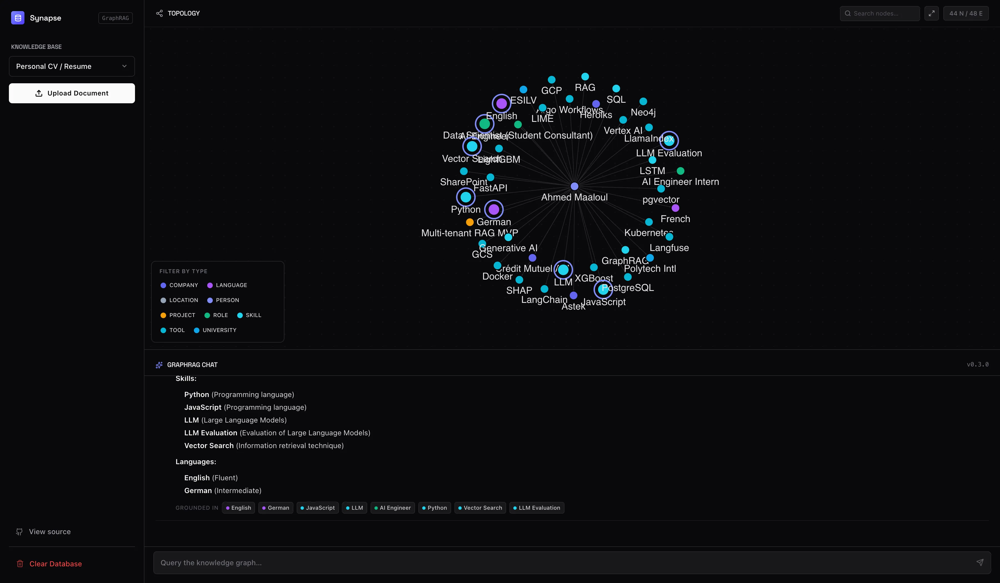Image resolution: width=1000 pixels, height=583 pixels.
Task: Toggle the LOCATION type filter
Action: pos(179,300)
